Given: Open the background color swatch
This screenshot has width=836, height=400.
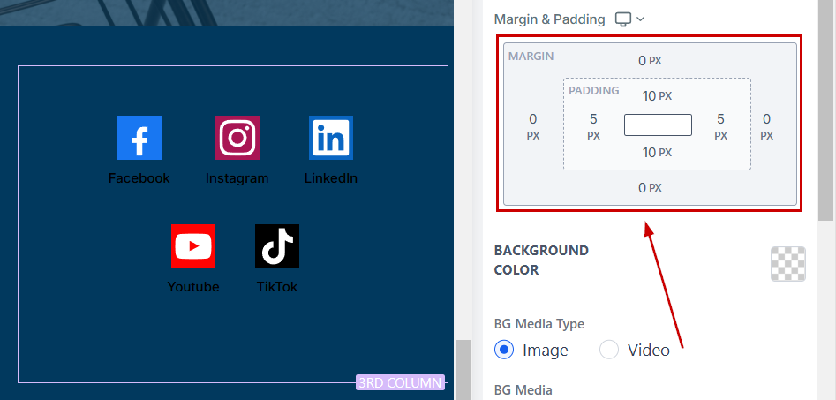Looking at the screenshot, I should click(x=787, y=263).
